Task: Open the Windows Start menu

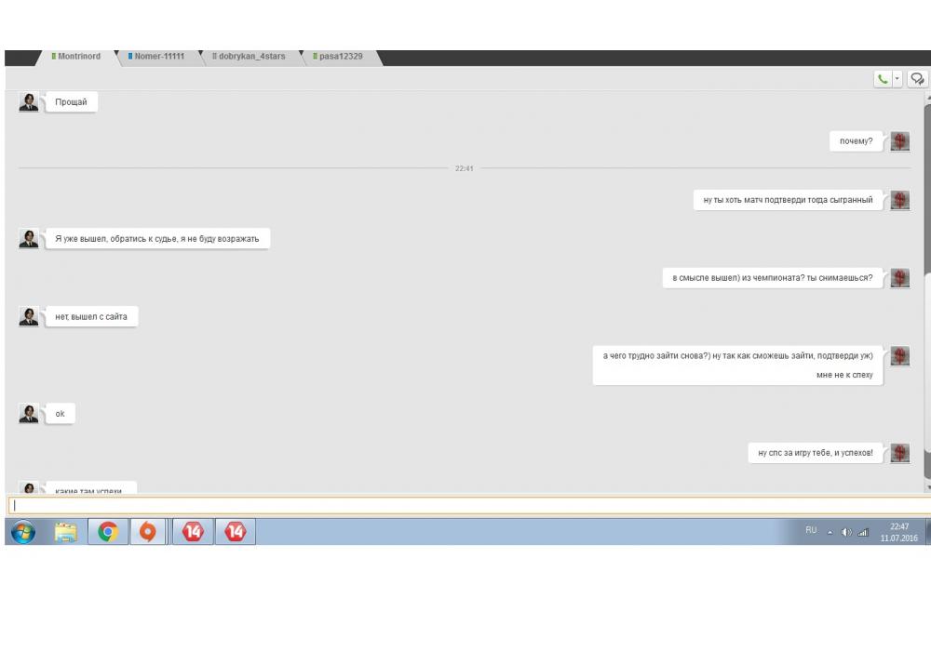Action: [x=23, y=531]
